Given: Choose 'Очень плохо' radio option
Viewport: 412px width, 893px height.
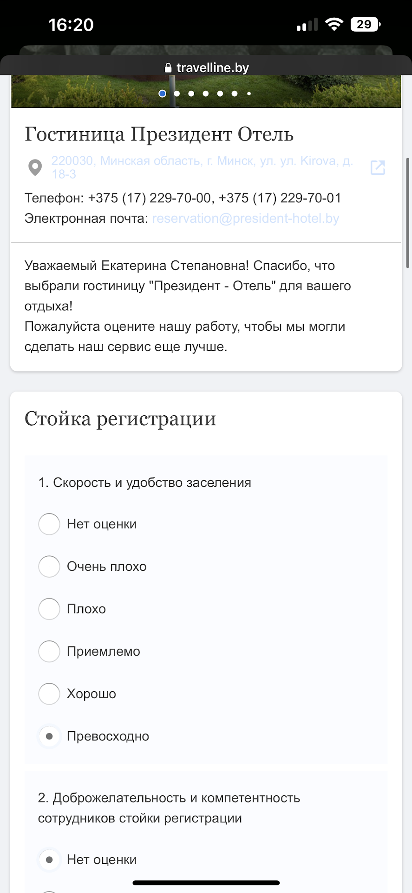Looking at the screenshot, I should [49, 566].
